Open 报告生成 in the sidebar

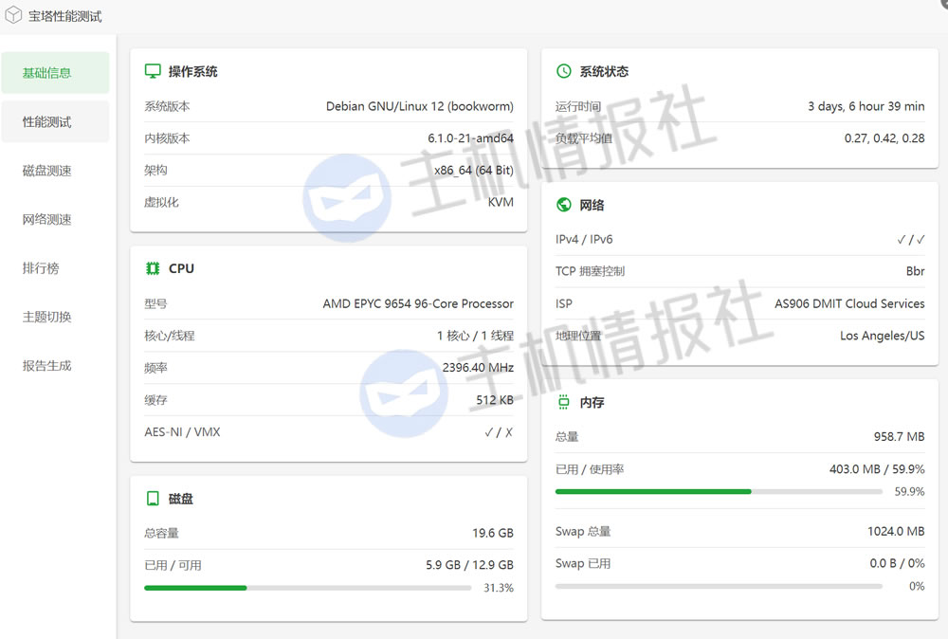[47, 365]
